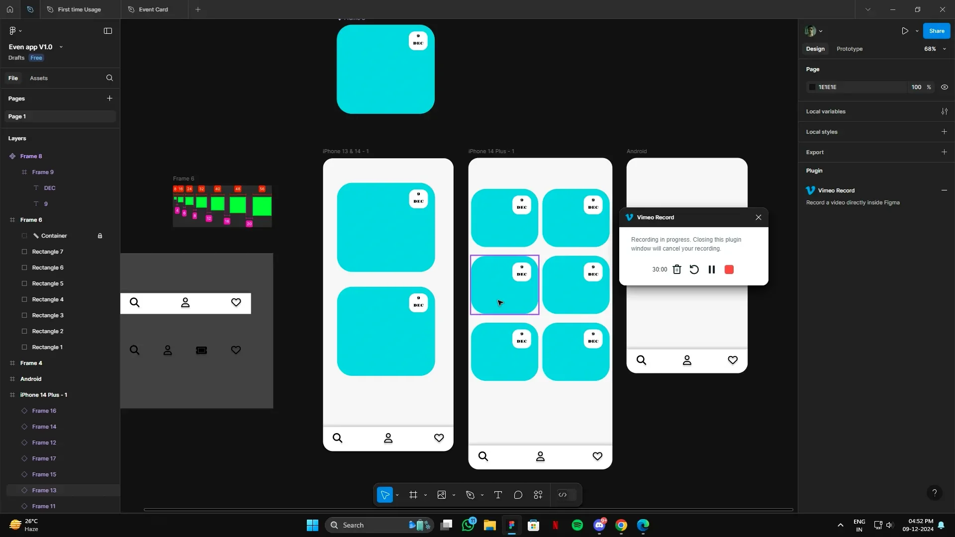Screen dimensions: 955x537
Task: Open the Frame tool
Action: coord(414,495)
